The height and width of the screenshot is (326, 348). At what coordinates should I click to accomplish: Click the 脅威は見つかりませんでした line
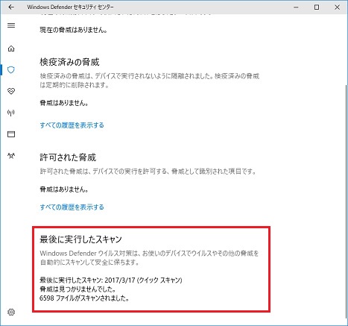click(x=77, y=289)
